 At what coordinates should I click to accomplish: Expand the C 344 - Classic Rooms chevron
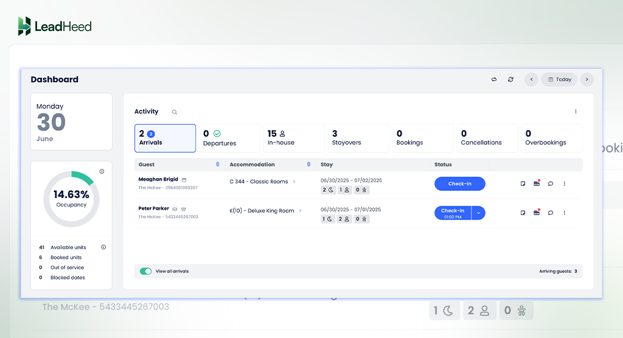pos(294,182)
